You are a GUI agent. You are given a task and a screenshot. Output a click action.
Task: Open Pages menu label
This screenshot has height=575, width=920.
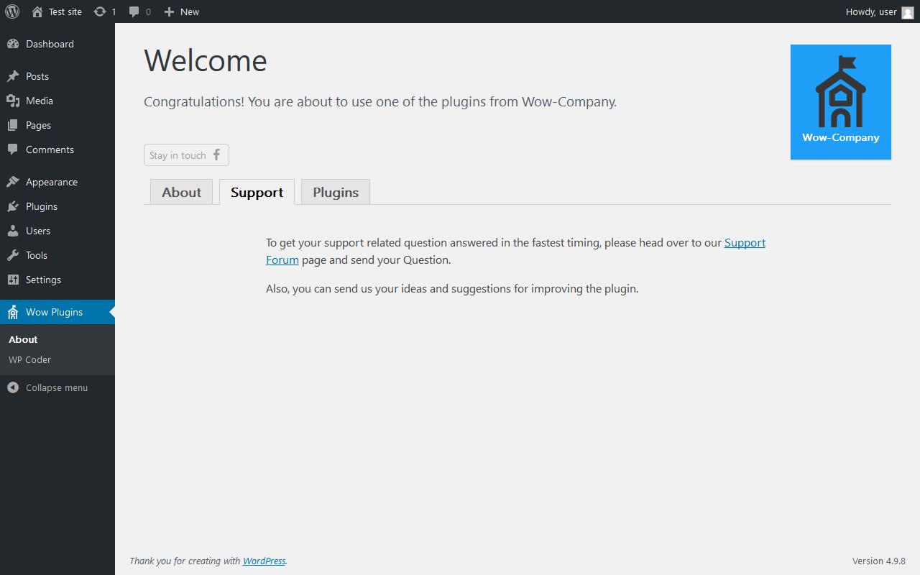[x=39, y=125]
